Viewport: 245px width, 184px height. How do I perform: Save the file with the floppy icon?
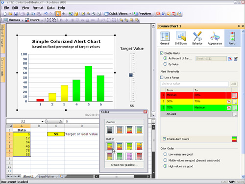[x=16, y=14]
